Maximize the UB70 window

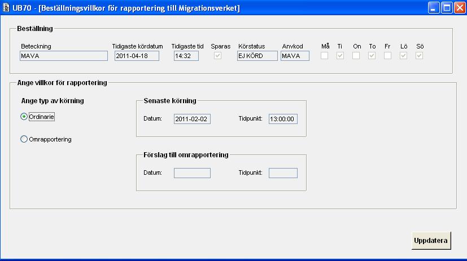[x=447, y=8]
